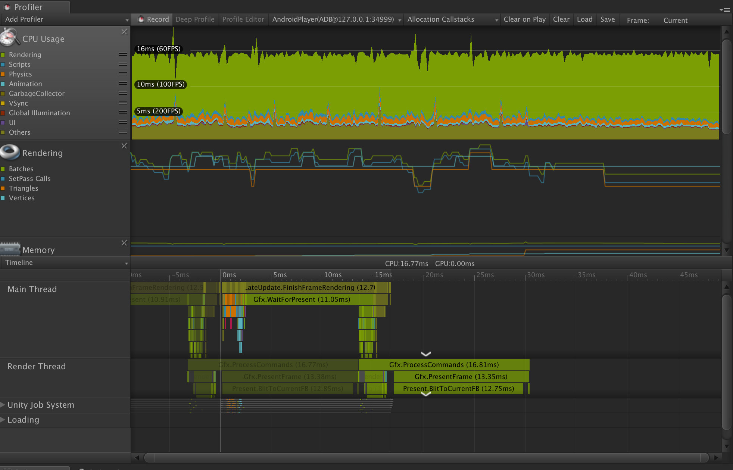This screenshot has height=470, width=733.
Task: Click the Memory module chip icon
Action: pos(10,249)
